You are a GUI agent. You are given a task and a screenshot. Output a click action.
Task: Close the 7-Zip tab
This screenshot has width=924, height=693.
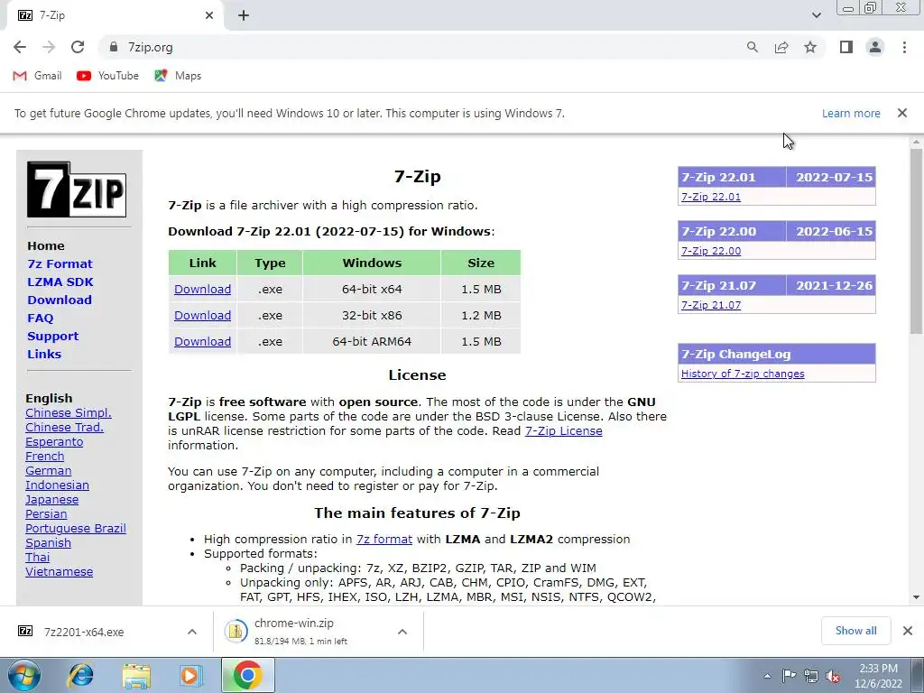click(209, 15)
